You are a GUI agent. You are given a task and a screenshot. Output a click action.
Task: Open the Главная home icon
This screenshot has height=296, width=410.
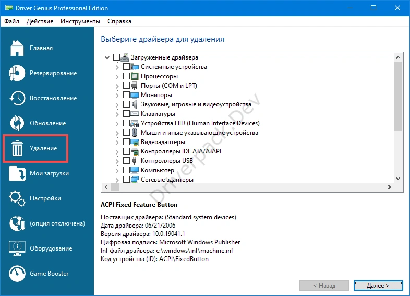click(x=17, y=48)
